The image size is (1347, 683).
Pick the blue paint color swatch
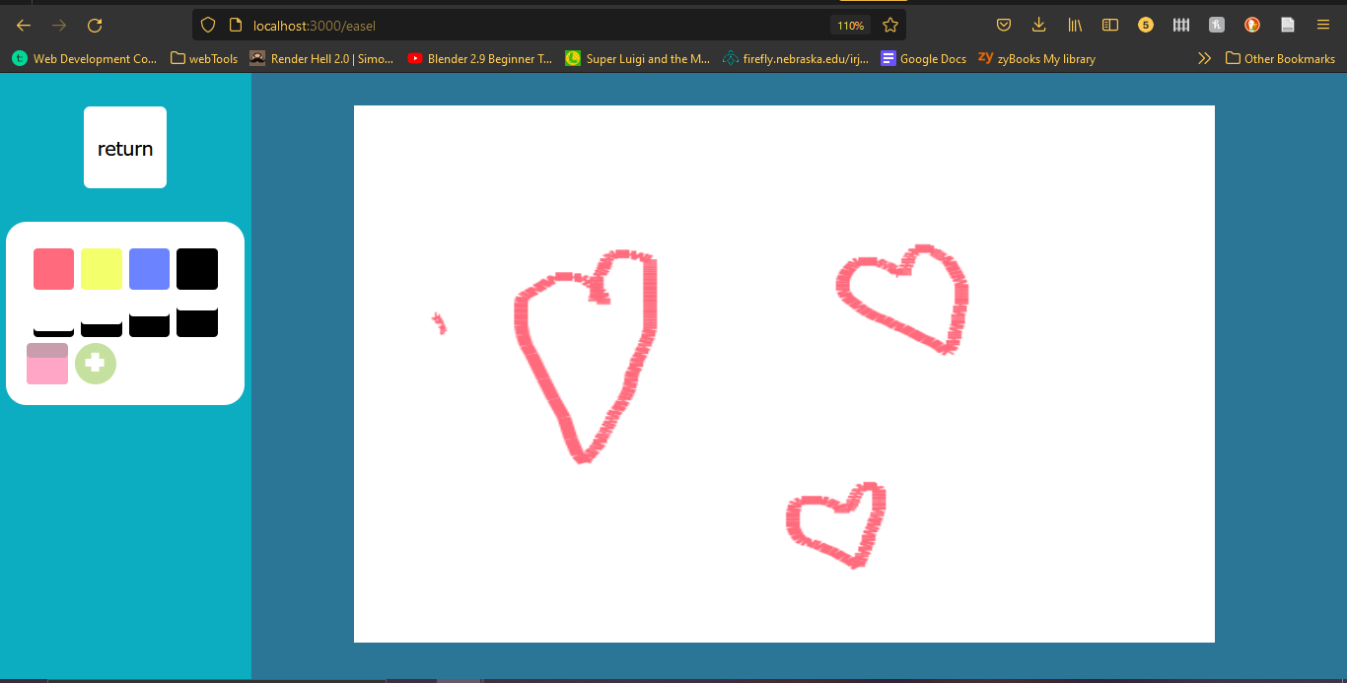[x=149, y=269]
